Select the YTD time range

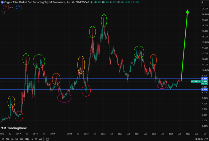click(x=27, y=139)
